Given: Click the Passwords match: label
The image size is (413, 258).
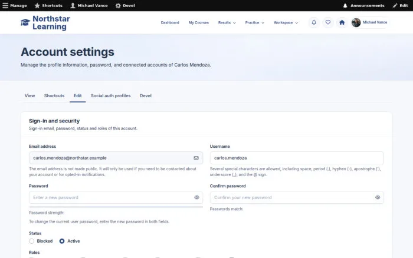Looking at the screenshot, I should point(227,209).
